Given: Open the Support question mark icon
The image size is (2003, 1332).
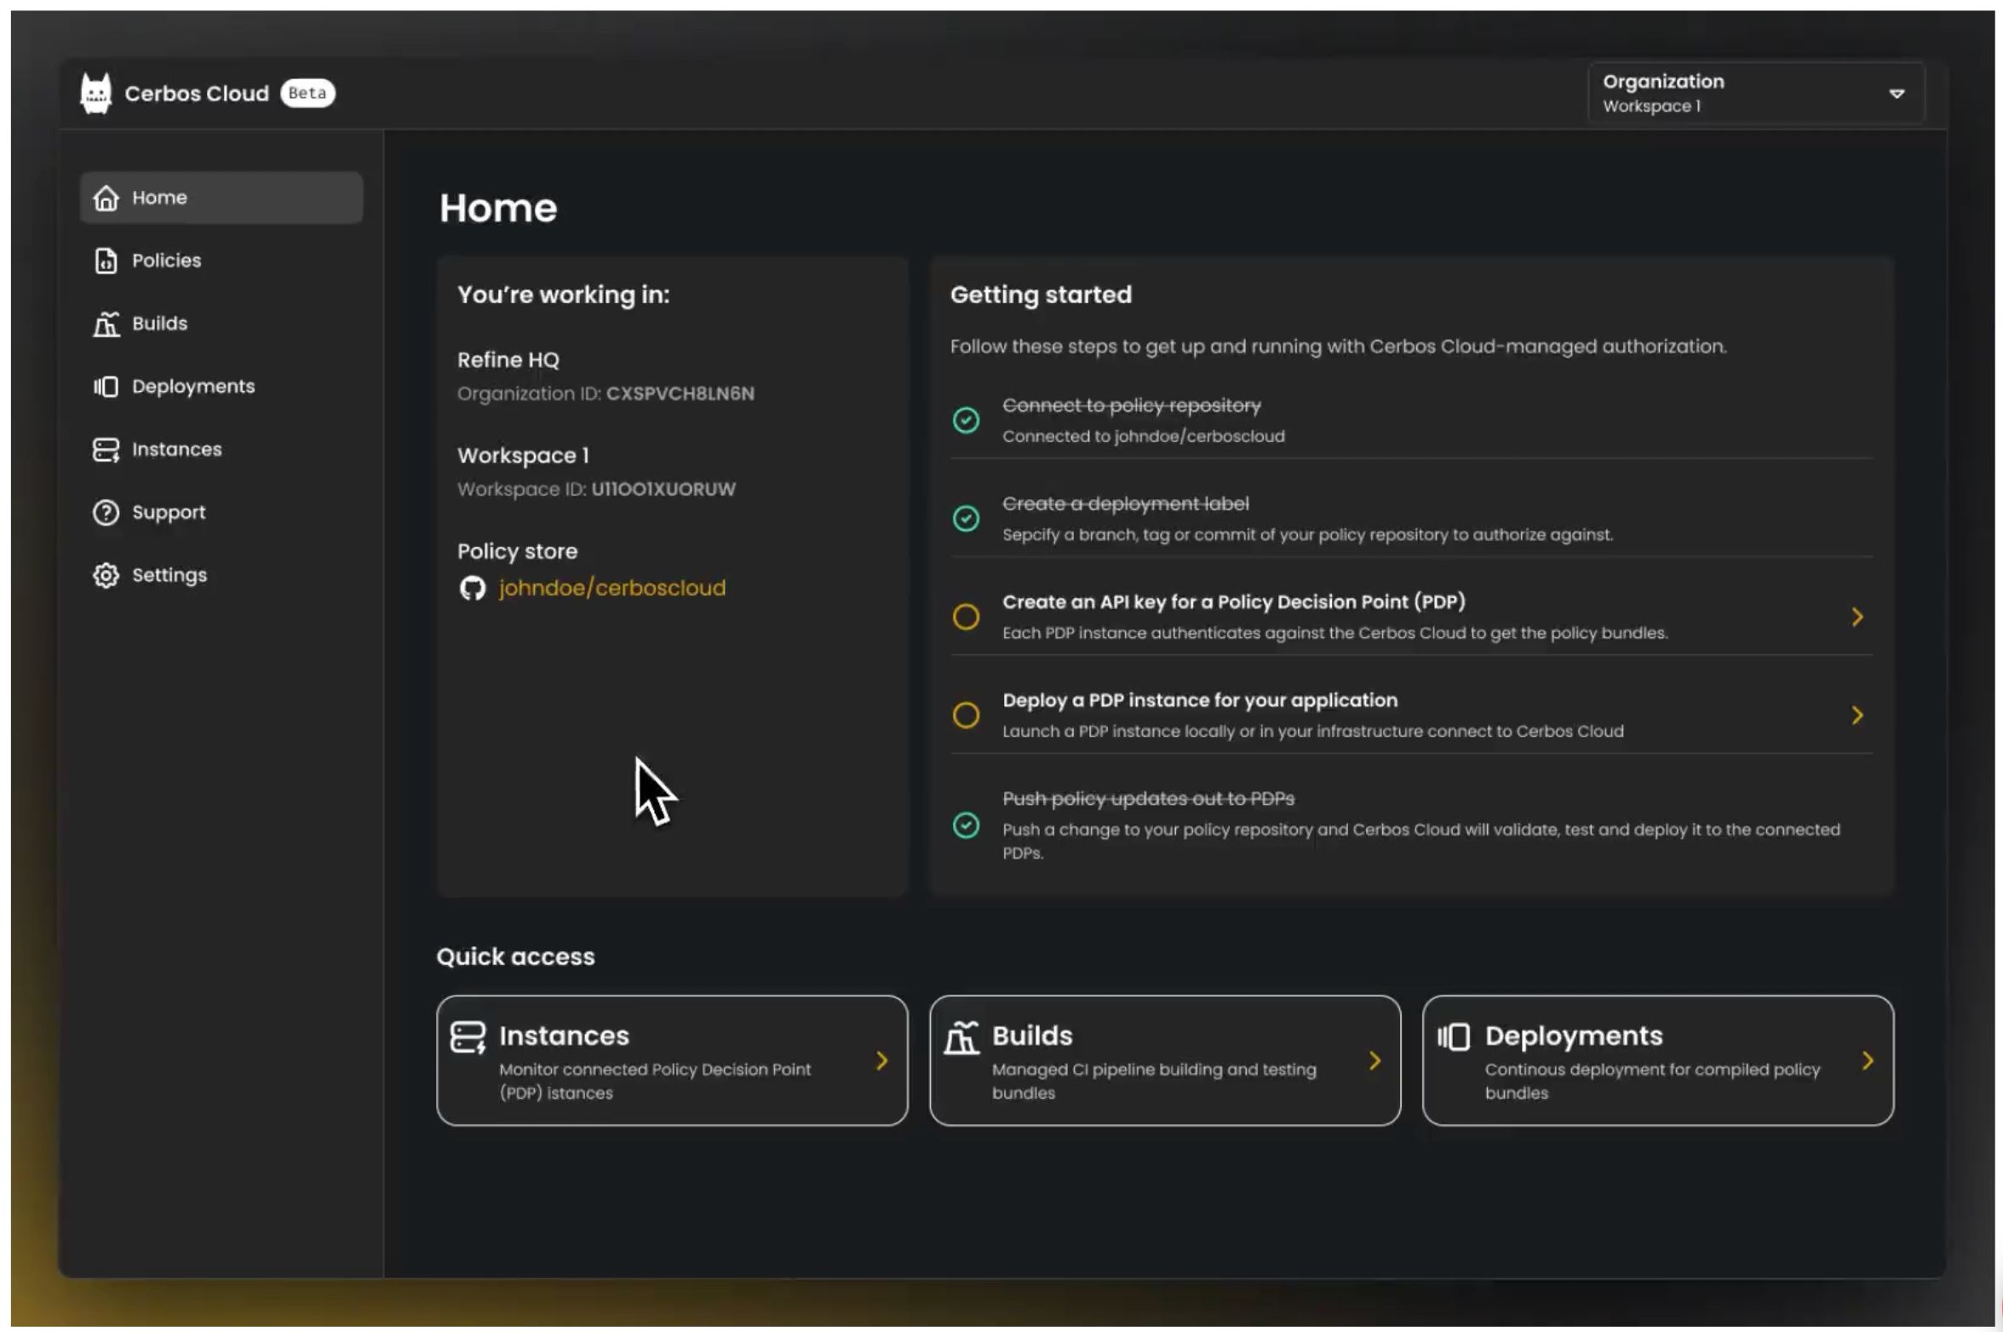Looking at the screenshot, I should (106, 512).
